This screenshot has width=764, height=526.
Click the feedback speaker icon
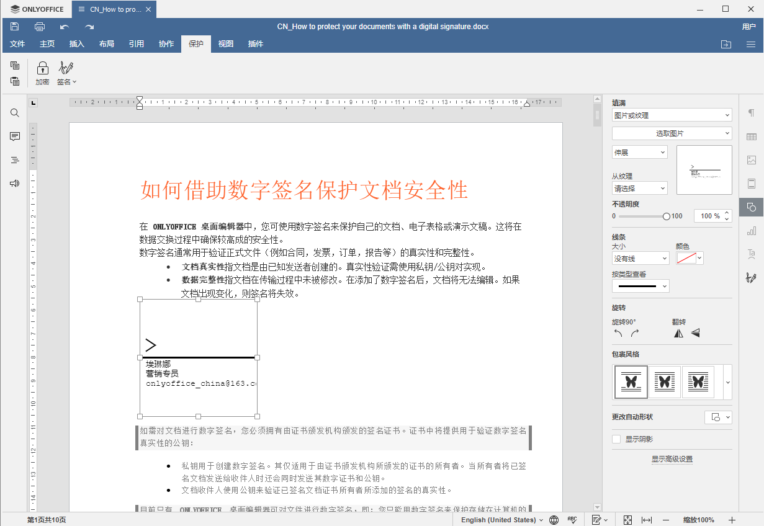[15, 184]
